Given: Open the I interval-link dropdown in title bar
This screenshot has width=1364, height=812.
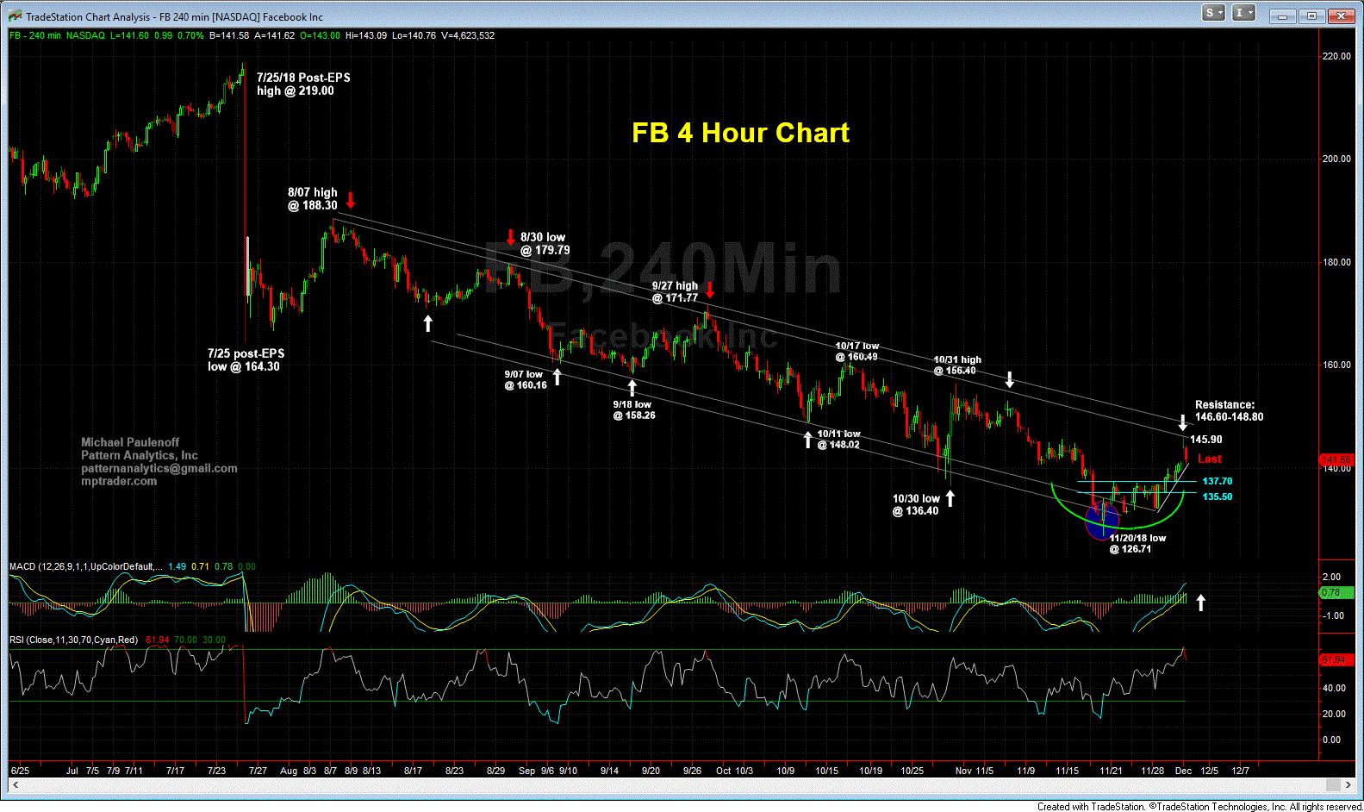Looking at the screenshot, I should pos(1243,13).
